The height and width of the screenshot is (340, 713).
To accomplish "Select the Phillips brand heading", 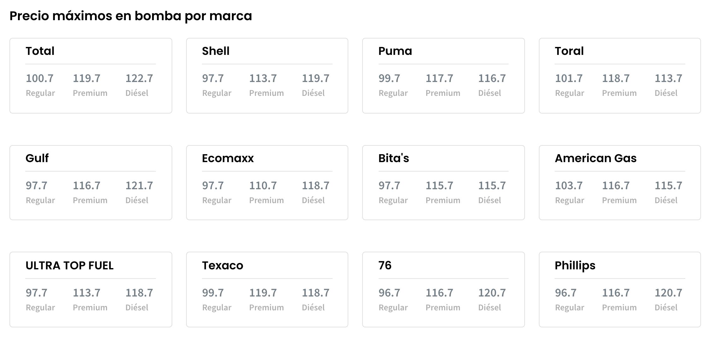I will point(575,266).
